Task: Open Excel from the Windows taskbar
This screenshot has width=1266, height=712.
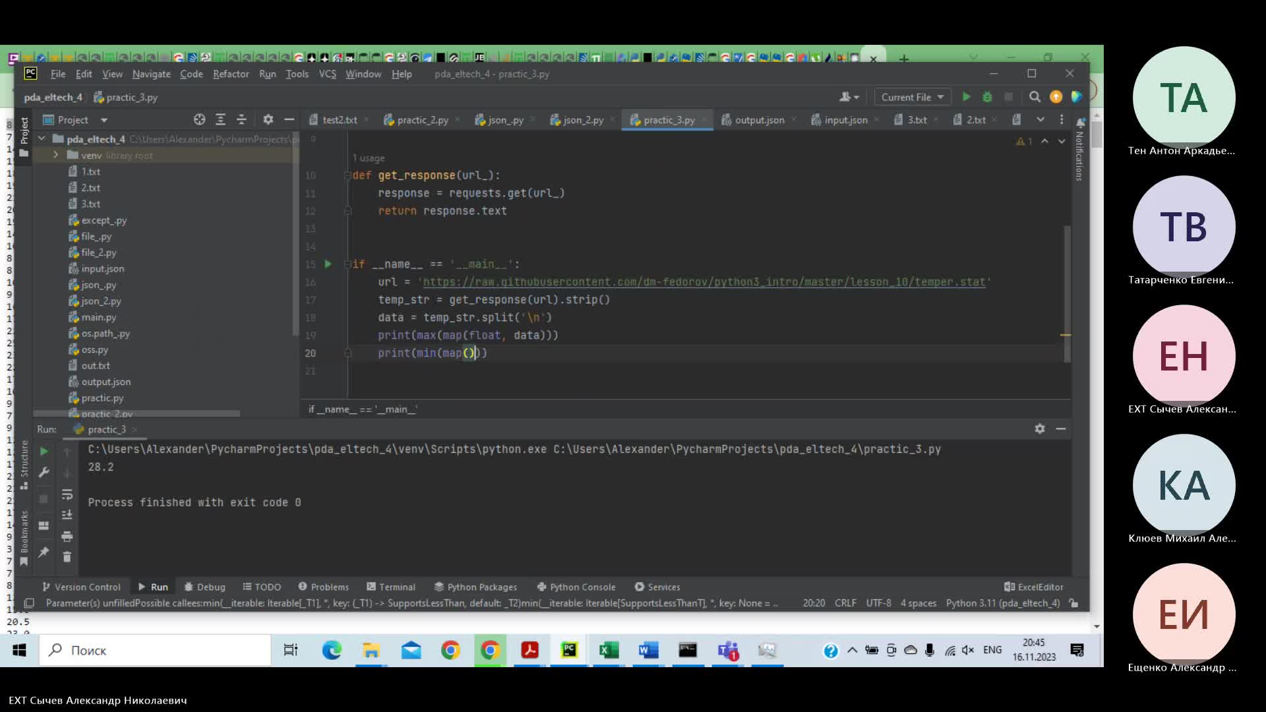Action: pyautogui.click(x=609, y=650)
